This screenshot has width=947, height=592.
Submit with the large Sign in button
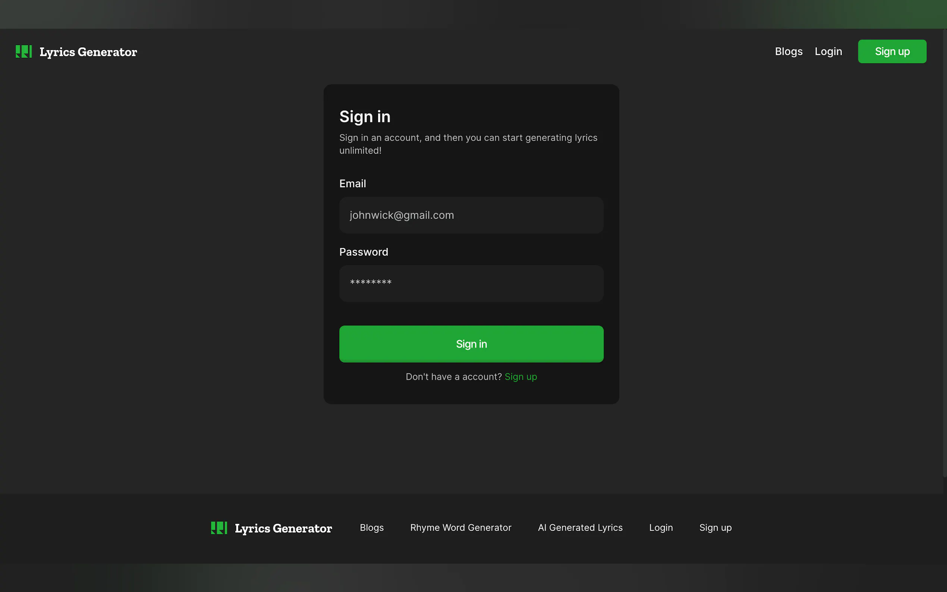coord(471,344)
